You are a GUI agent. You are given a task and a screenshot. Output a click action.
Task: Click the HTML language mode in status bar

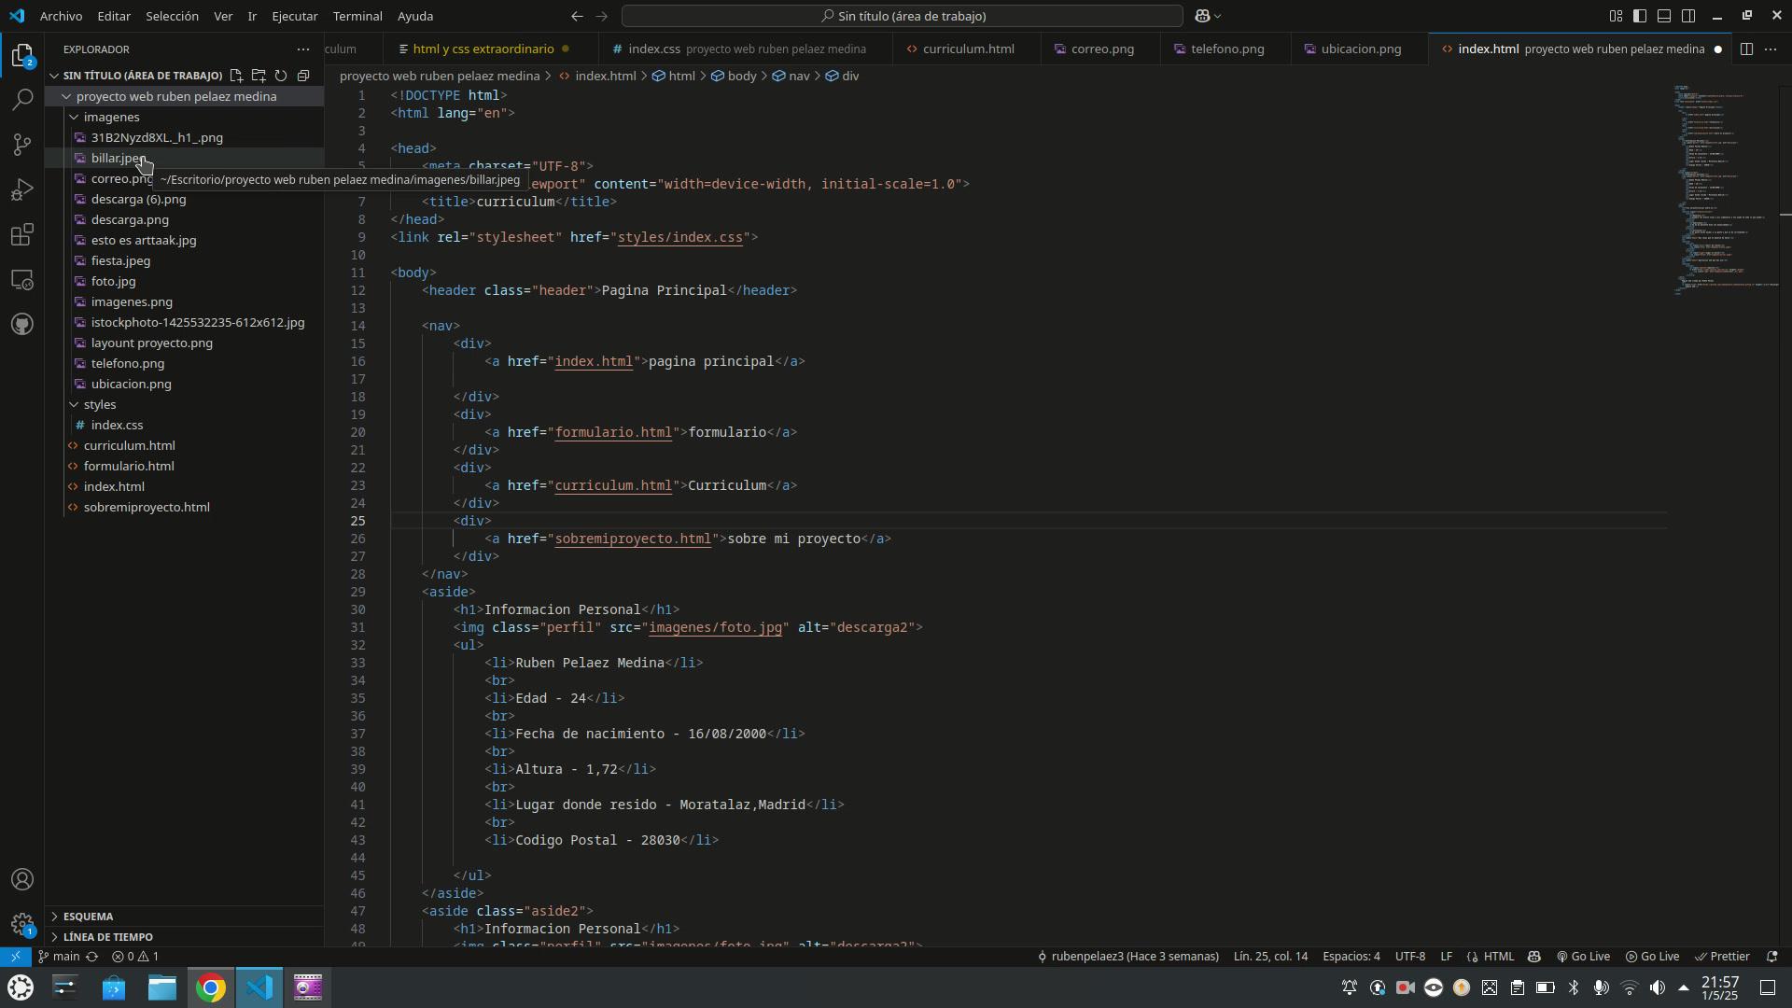point(1498,957)
